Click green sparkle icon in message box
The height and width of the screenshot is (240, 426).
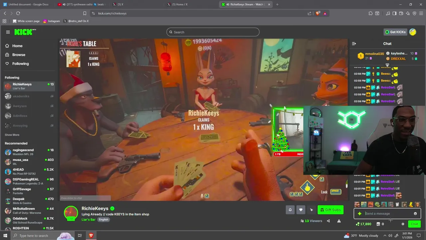(x=359, y=214)
